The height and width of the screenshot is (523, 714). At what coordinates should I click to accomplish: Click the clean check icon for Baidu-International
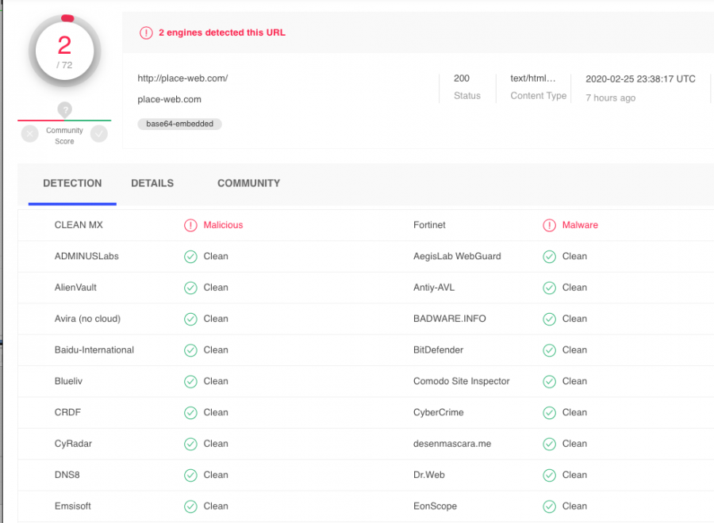click(190, 350)
